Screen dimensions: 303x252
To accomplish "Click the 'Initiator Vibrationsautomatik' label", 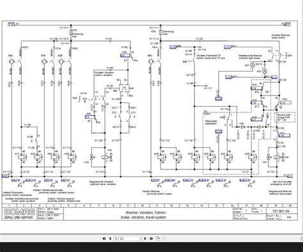I will 48,190.
